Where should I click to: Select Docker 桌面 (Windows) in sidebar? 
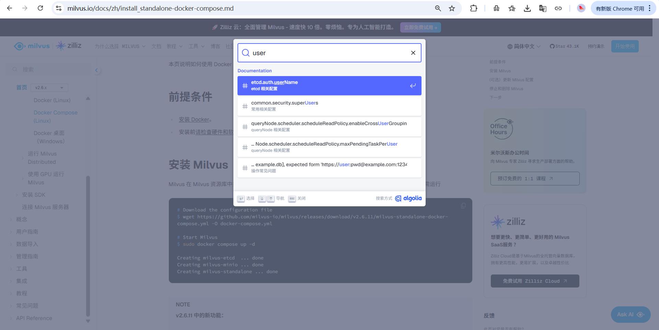tap(49, 137)
